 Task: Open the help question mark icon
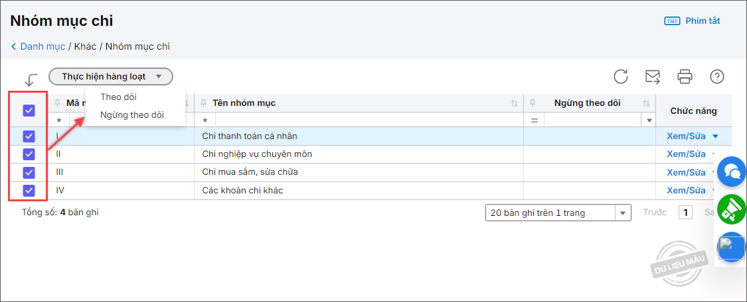click(x=716, y=77)
